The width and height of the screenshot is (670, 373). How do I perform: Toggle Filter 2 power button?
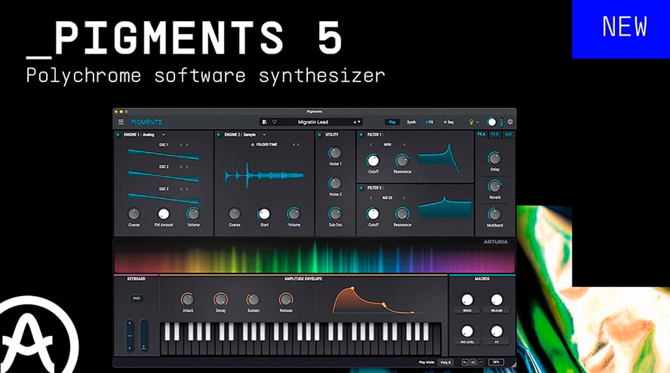(x=361, y=188)
